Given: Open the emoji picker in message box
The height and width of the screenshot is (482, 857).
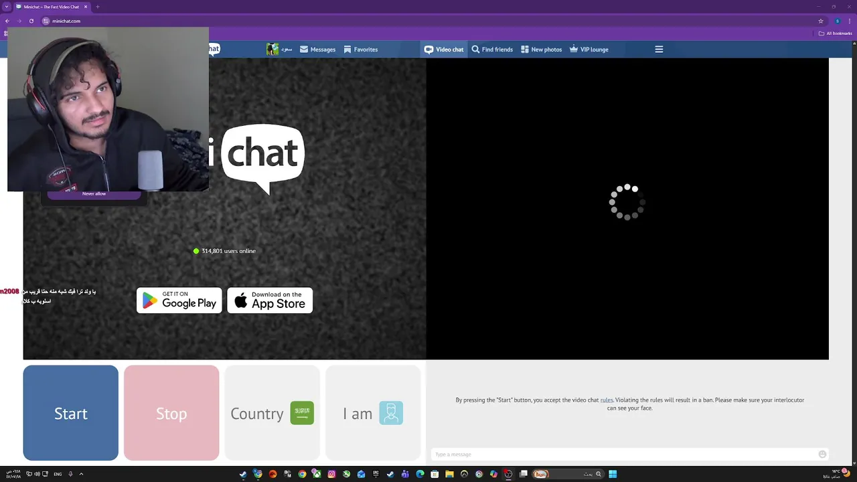Looking at the screenshot, I should (822, 455).
